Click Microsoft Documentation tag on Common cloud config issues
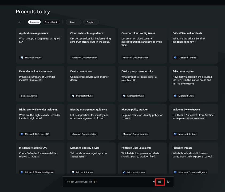Screen dimensions: 225x192 click(x=136, y=58)
